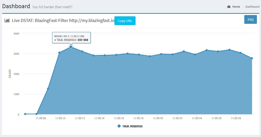Viewport: 261px width, 137px height.
Task: Click the bar chart icon beside Live DSTAT
Action: click(7, 20)
